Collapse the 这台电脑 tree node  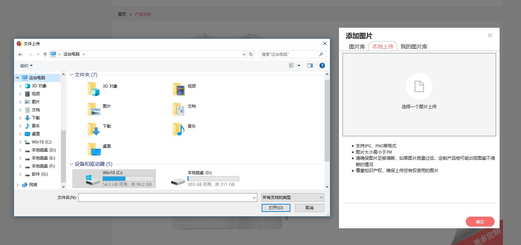17,78
